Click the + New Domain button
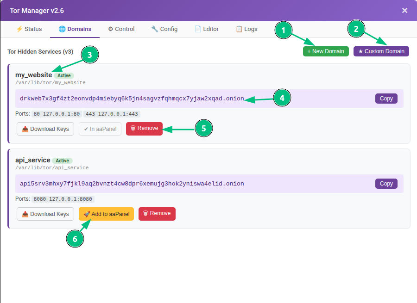Screen dimensions: 417x303 (326, 51)
